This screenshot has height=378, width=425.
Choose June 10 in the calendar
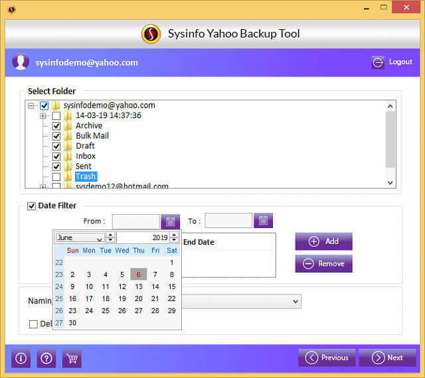tap(89, 286)
